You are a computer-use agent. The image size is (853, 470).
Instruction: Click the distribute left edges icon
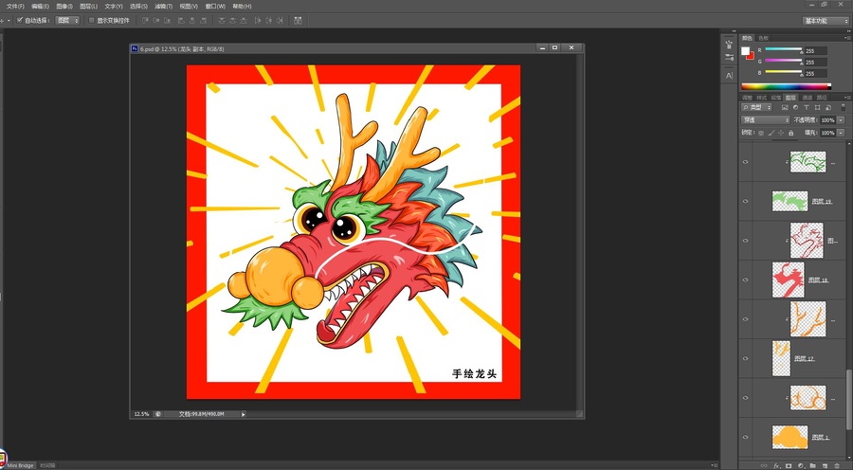click(257, 21)
